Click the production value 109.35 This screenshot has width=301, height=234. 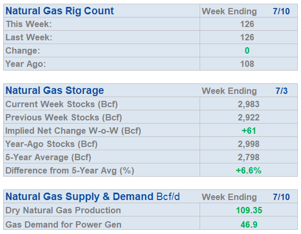point(249,210)
